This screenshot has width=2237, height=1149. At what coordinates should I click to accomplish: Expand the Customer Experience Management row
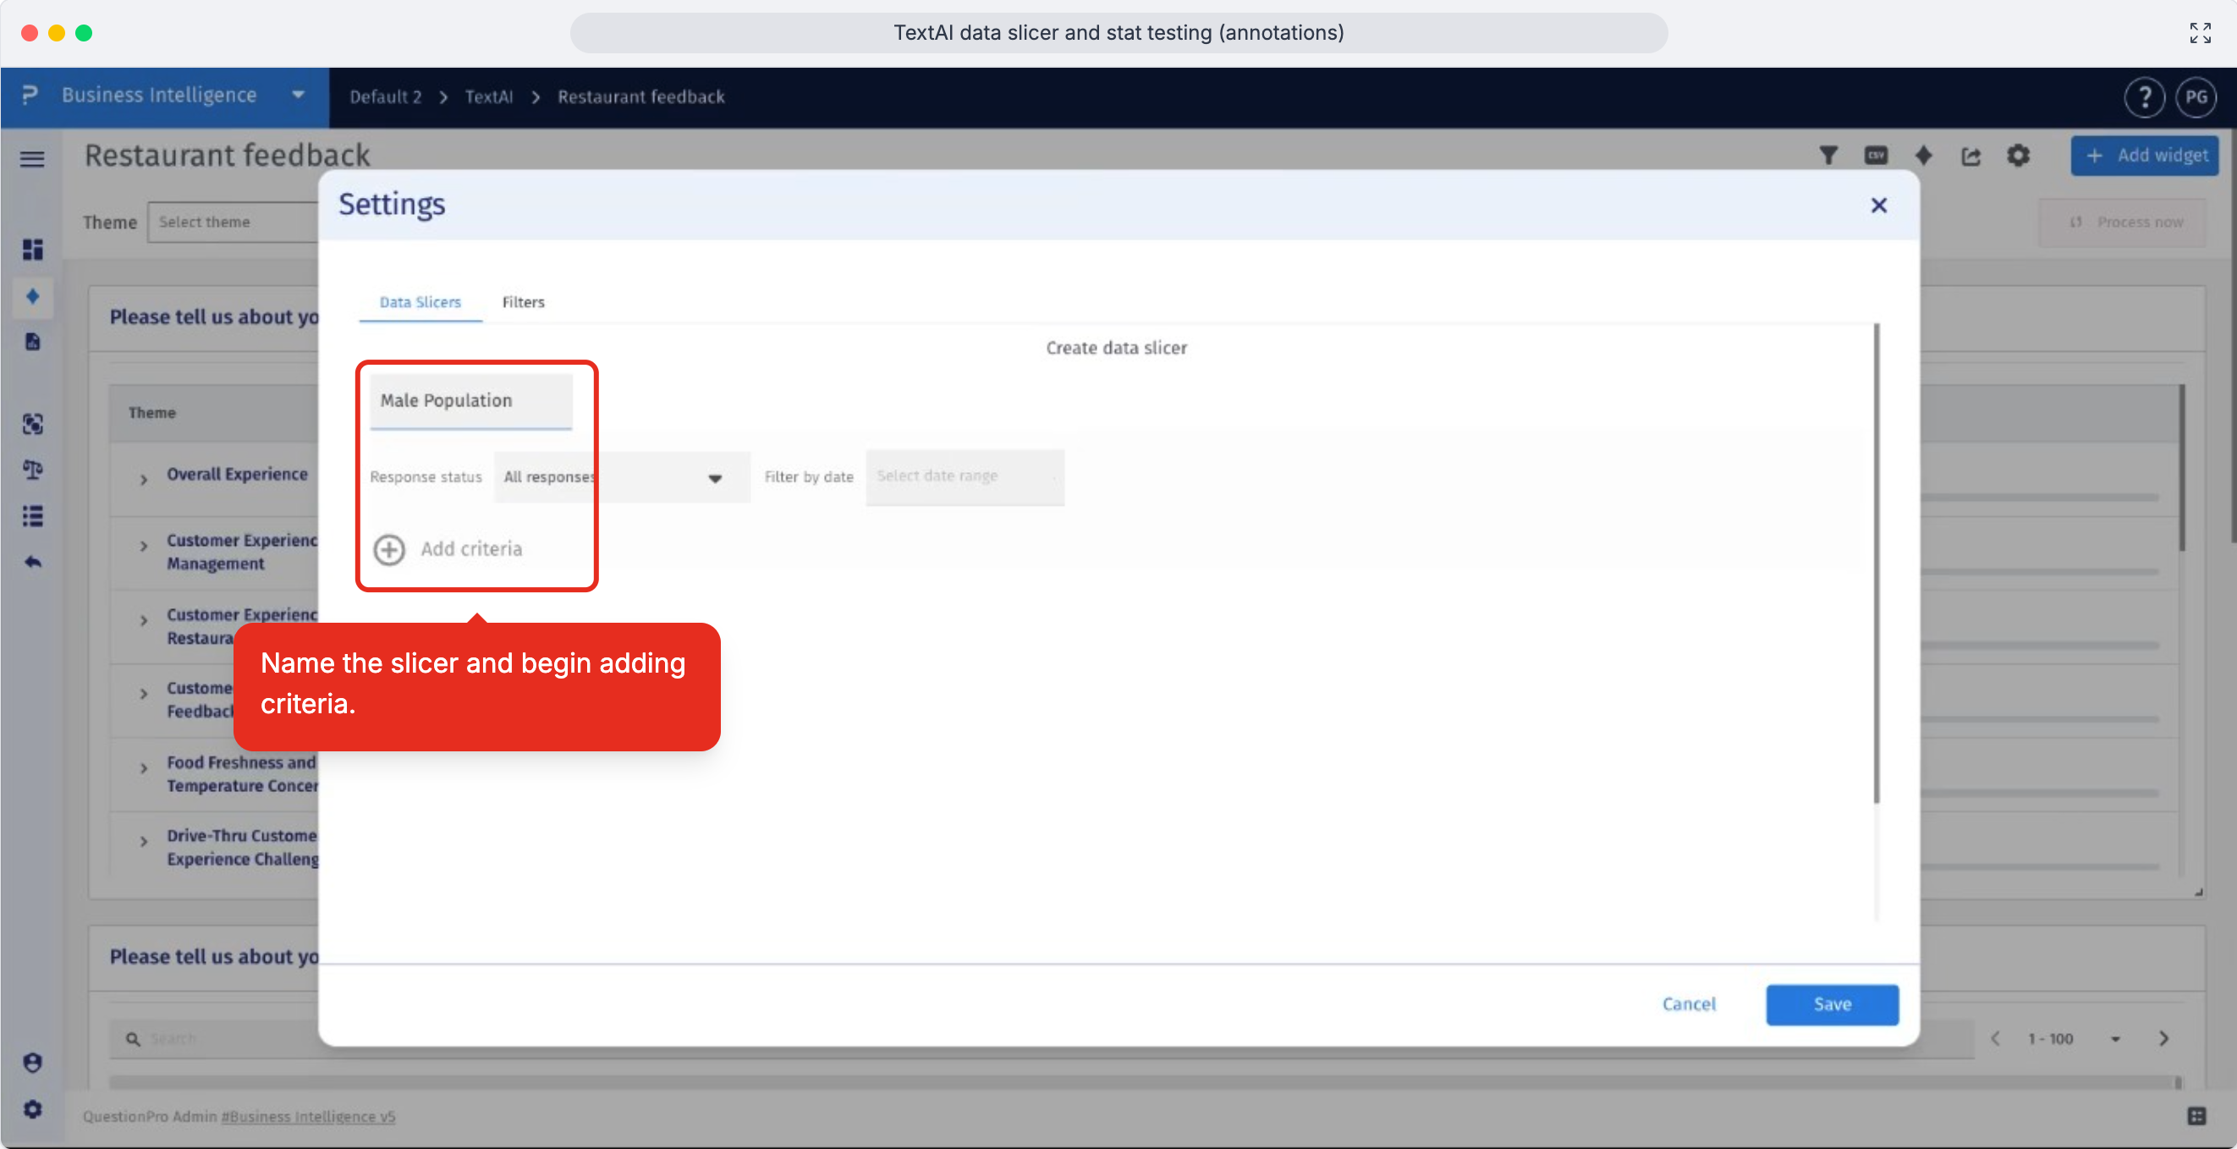click(143, 547)
